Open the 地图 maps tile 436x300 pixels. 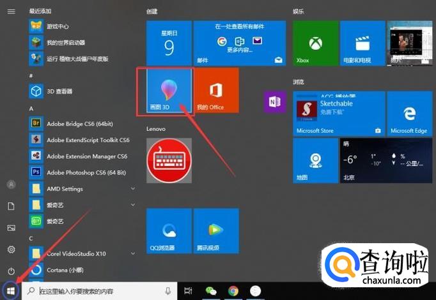coord(315,161)
